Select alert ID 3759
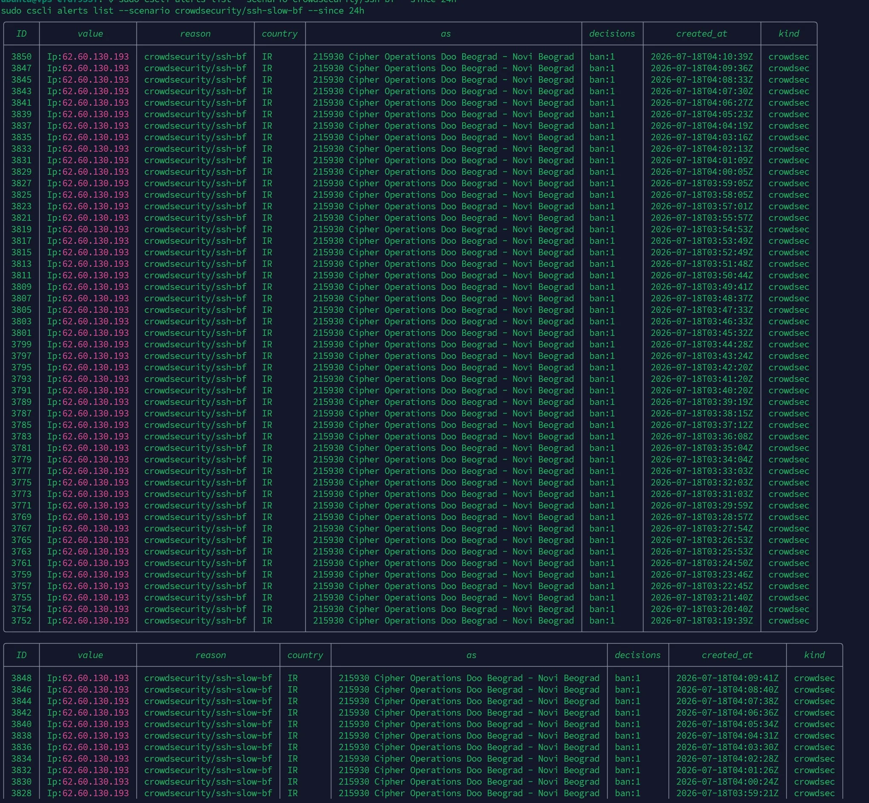 (x=21, y=575)
